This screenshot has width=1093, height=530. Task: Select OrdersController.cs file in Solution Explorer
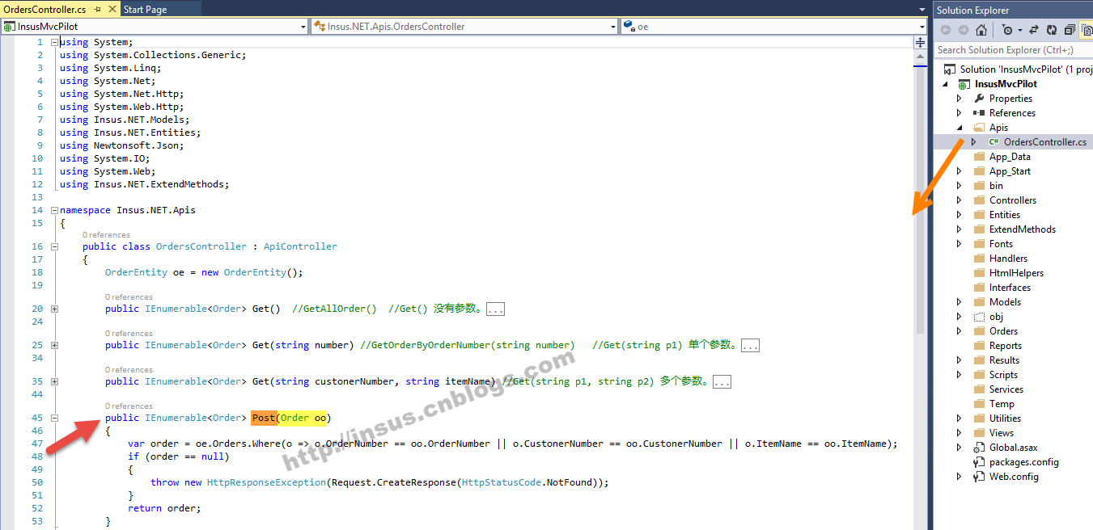coord(1045,142)
